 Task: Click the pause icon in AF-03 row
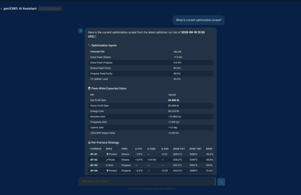click(107, 165)
